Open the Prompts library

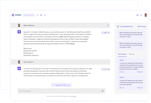tap(29, 15)
